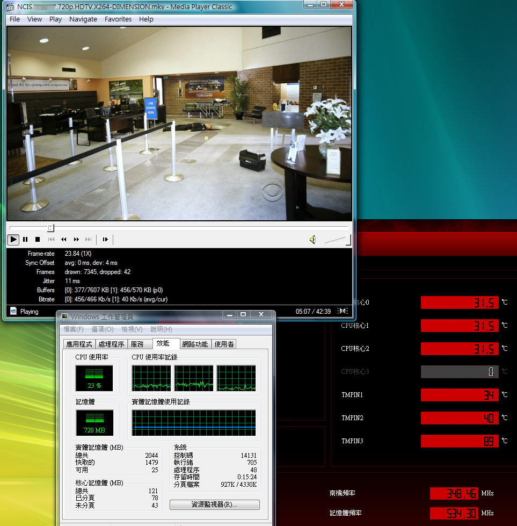Switch to the 使用者 tab

pos(224,344)
